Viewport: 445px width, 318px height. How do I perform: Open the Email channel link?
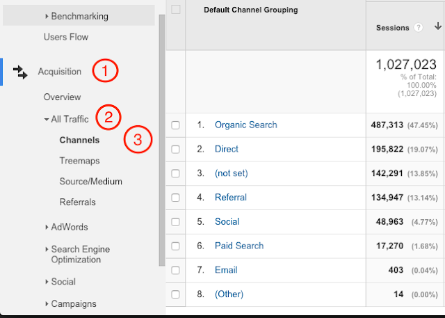[226, 270]
